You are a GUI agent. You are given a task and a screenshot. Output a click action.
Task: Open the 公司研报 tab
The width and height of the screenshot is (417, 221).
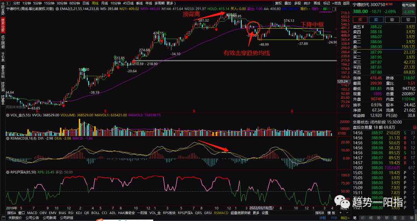click(x=66, y=218)
